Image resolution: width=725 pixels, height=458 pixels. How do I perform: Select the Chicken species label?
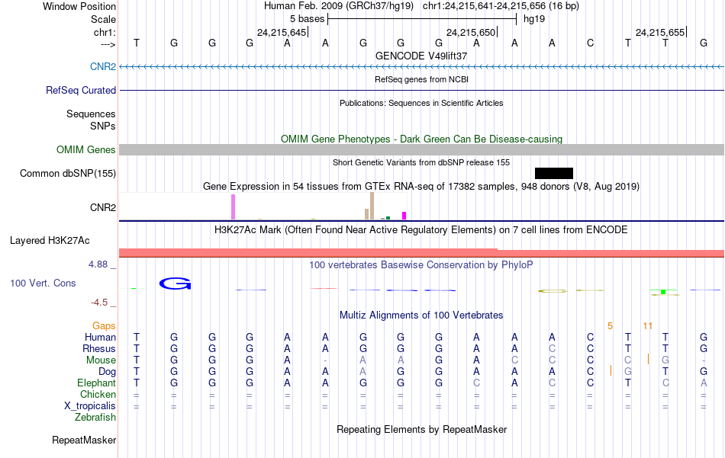[x=98, y=394]
